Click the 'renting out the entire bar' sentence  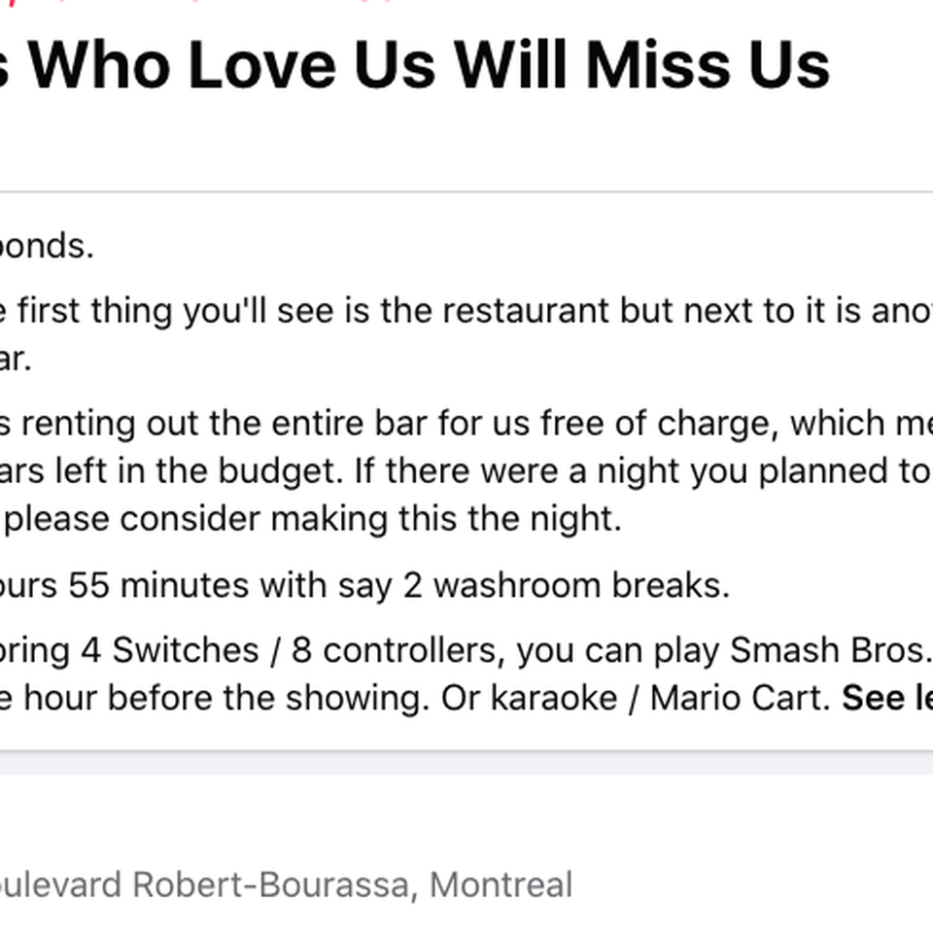[x=466, y=423]
